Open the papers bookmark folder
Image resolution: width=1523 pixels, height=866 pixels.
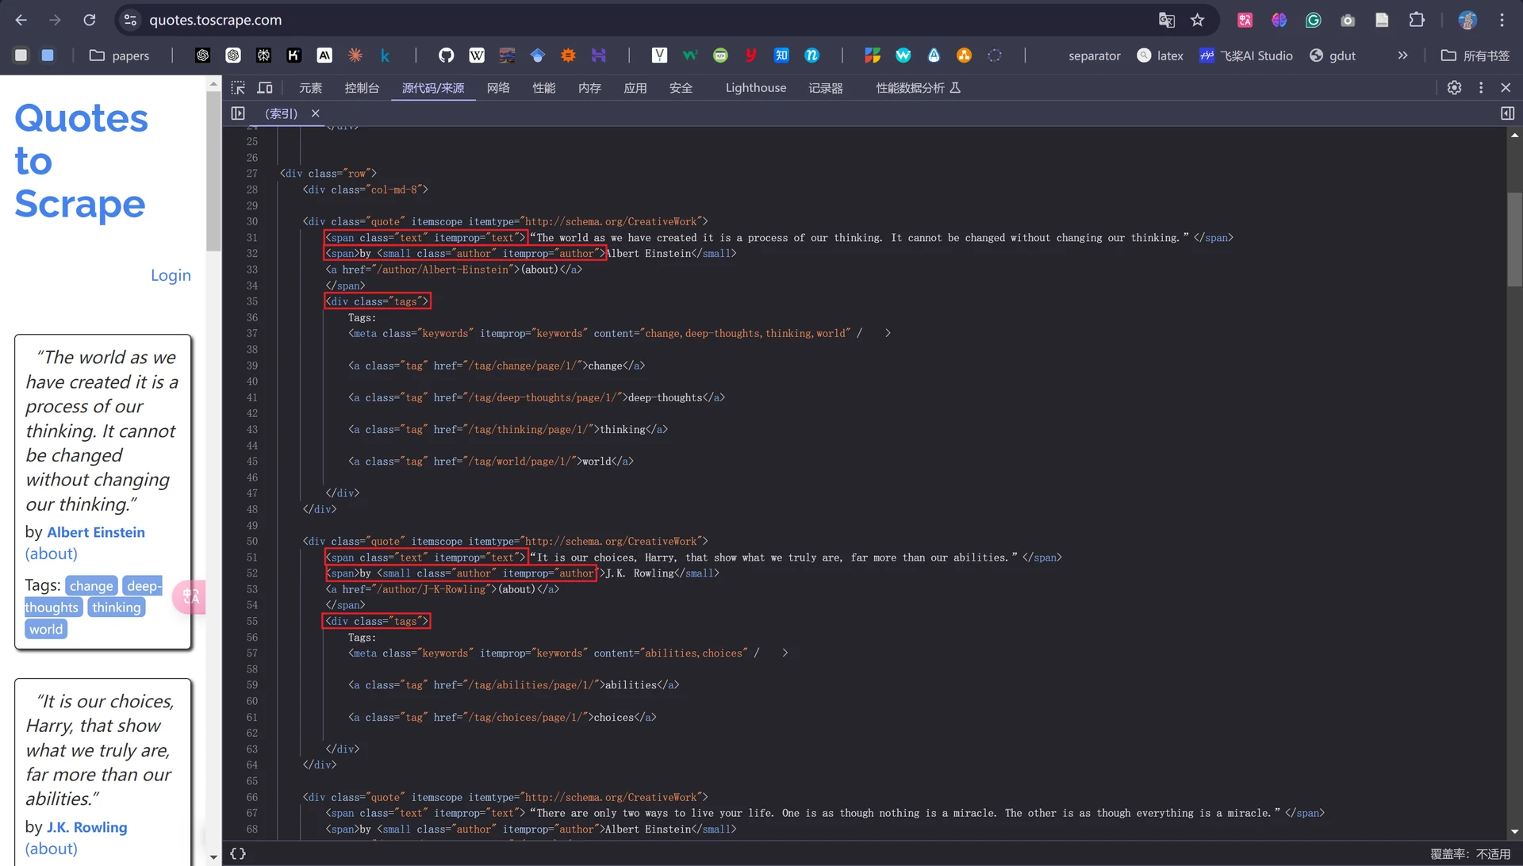pyautogui.click(x=119, y=56)
